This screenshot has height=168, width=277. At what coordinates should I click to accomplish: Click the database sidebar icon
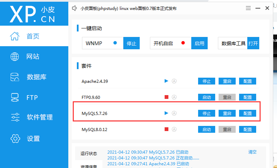[x=15, y=77]
